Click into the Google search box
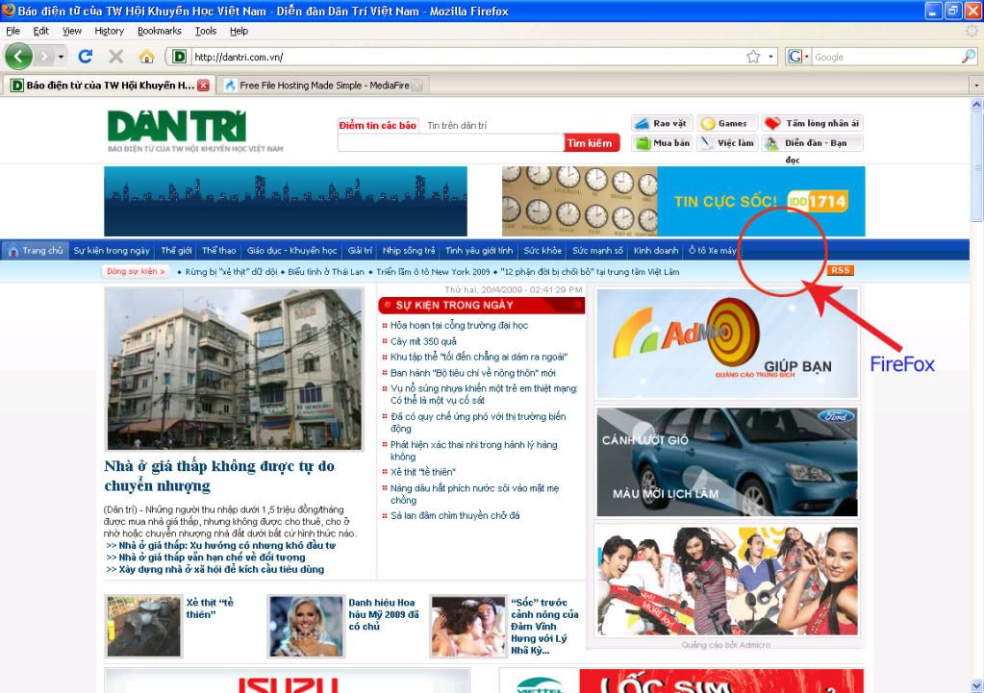Viewport: 984px width, 693px height. pyautogui.click(x=886, y=57)
